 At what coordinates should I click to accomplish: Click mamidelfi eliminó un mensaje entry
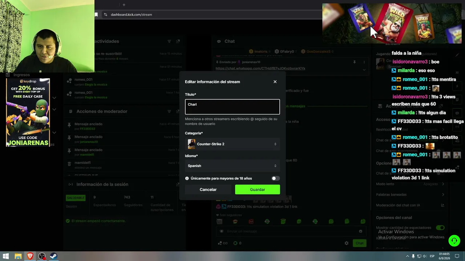click(124, 165)
